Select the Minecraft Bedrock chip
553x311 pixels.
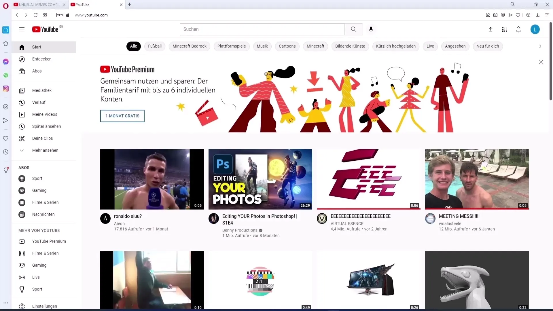point(190,46)
